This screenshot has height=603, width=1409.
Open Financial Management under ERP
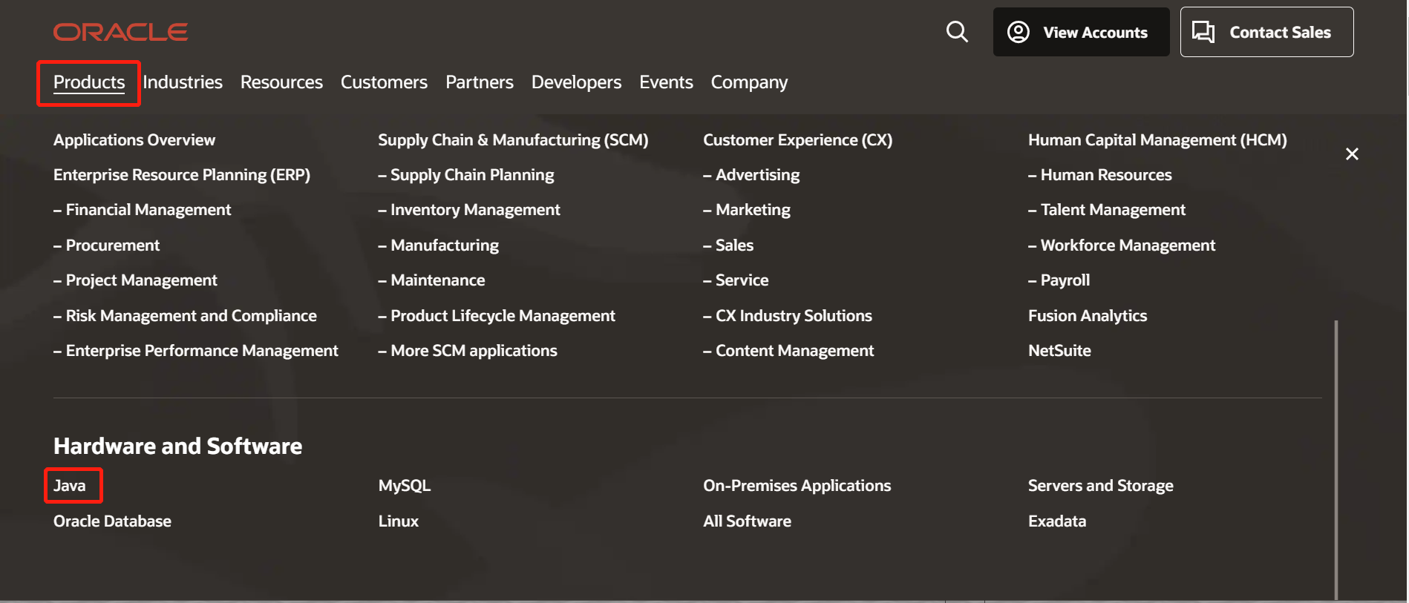tap(148, 210)
